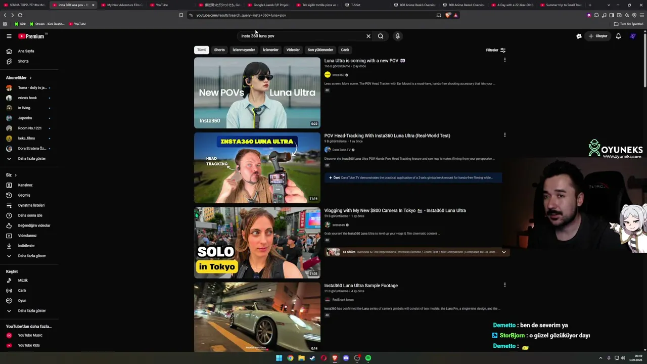This screenshot has height=364, width=647.
Task: Open options menu for Sample Footage video
Action: tap(504, 285)
